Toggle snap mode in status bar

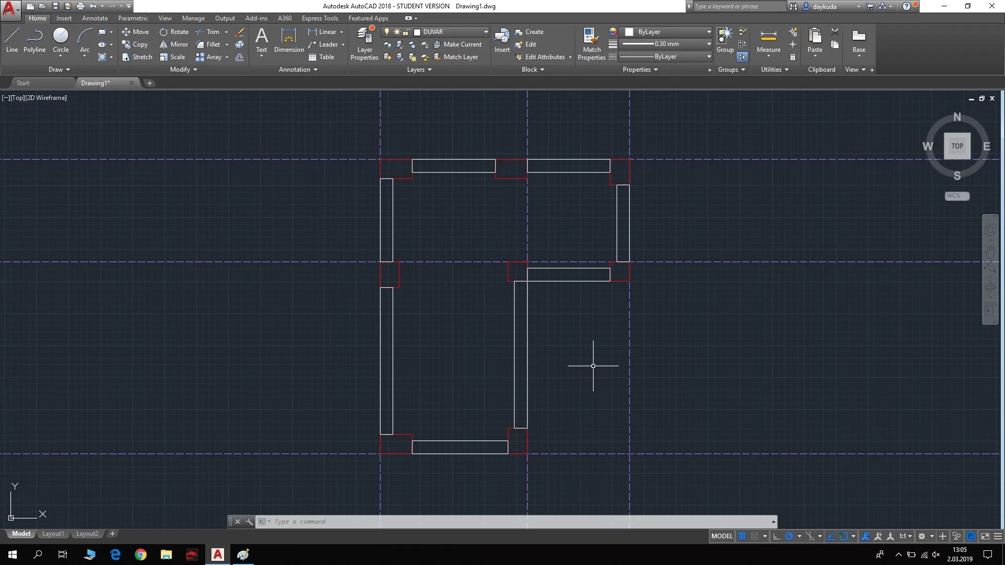(x=754, y=536)
